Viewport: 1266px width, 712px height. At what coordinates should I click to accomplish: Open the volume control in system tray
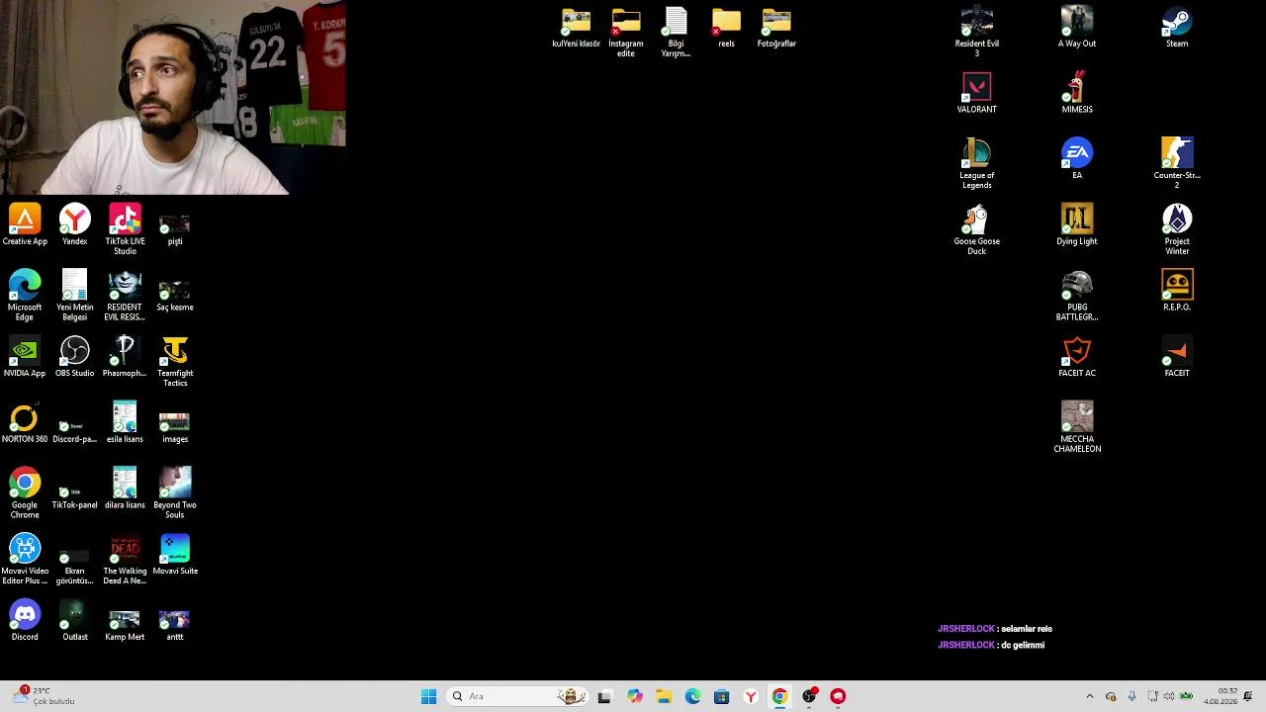1169,696
